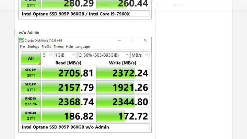Run the SEQ1M Q8T1 test
The width and height of the screenshot is (247, 139).
click(x=31, y=72)
